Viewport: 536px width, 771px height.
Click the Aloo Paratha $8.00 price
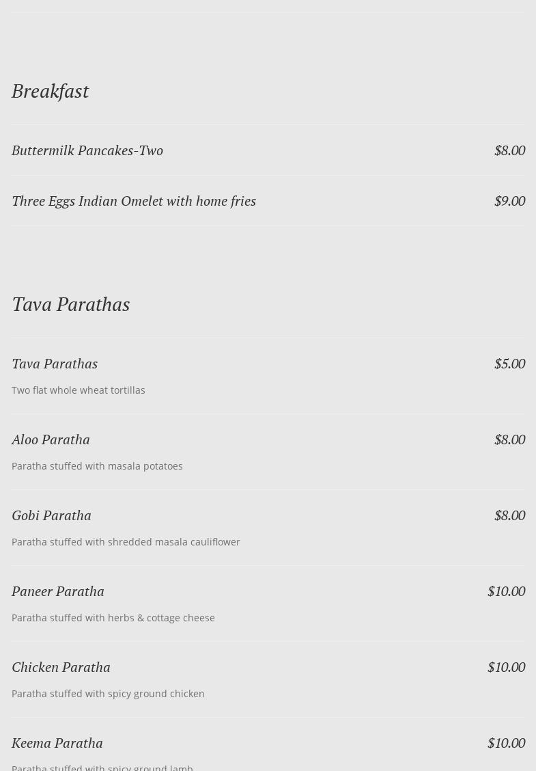509,439
